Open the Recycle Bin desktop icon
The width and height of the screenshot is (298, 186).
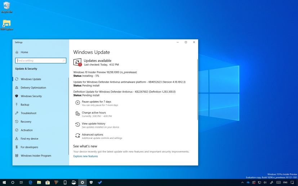[x=6, y=8]
